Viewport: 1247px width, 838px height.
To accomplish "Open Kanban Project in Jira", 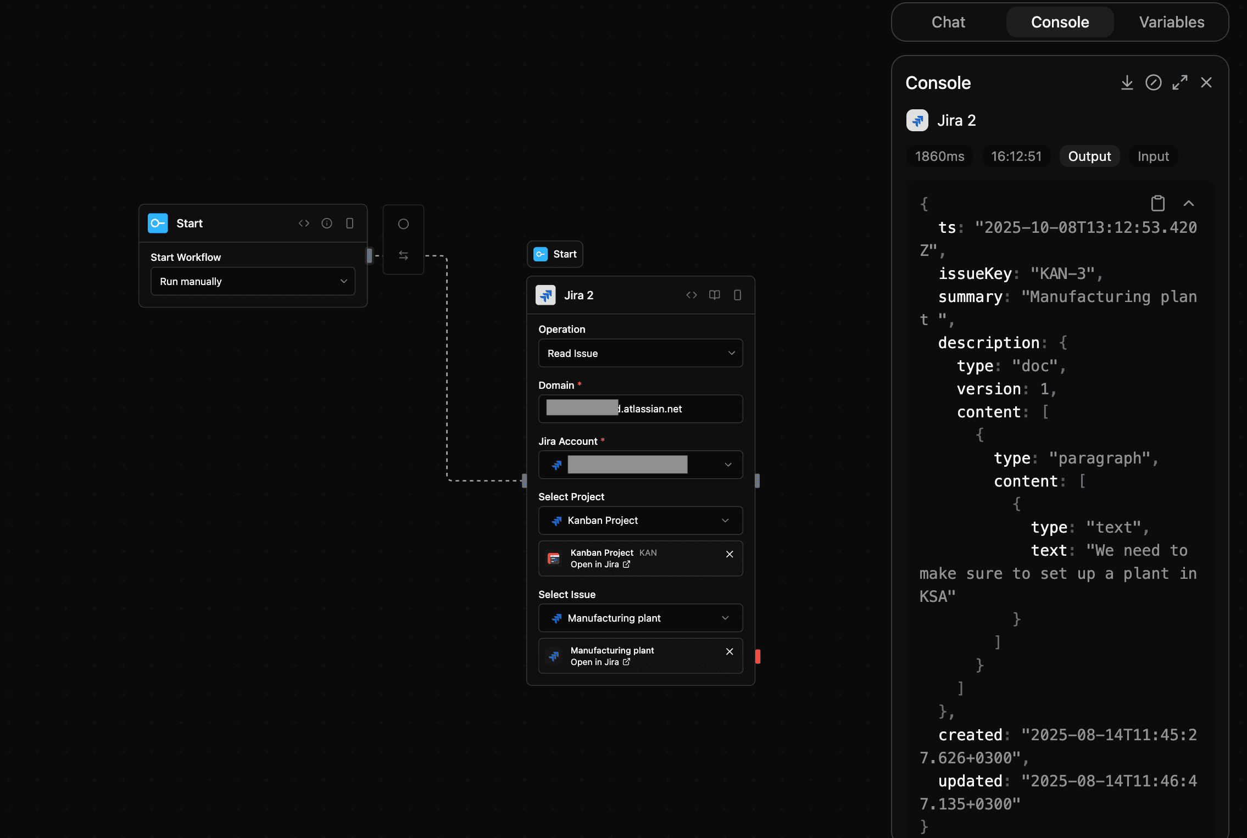I will click(600, 564).
